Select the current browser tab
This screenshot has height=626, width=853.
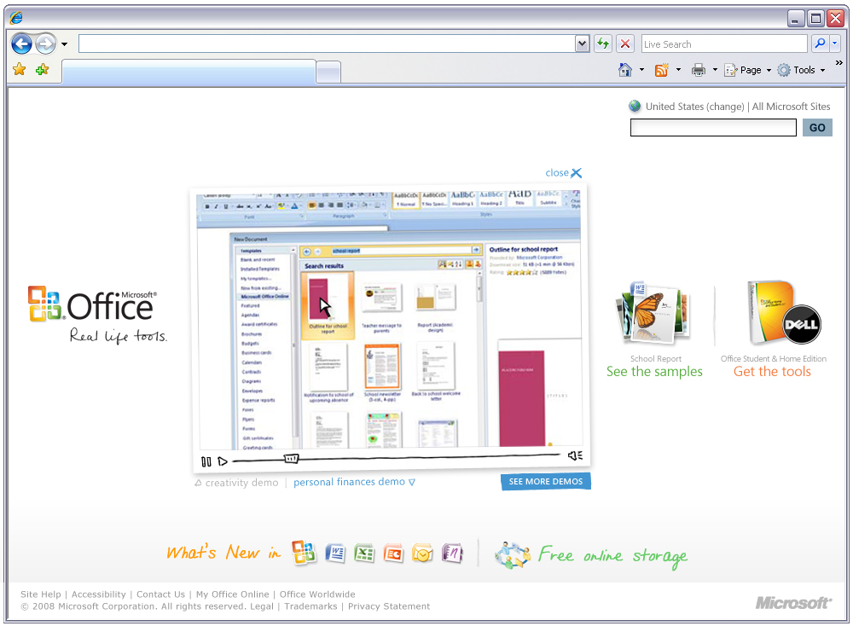(189, 72)
